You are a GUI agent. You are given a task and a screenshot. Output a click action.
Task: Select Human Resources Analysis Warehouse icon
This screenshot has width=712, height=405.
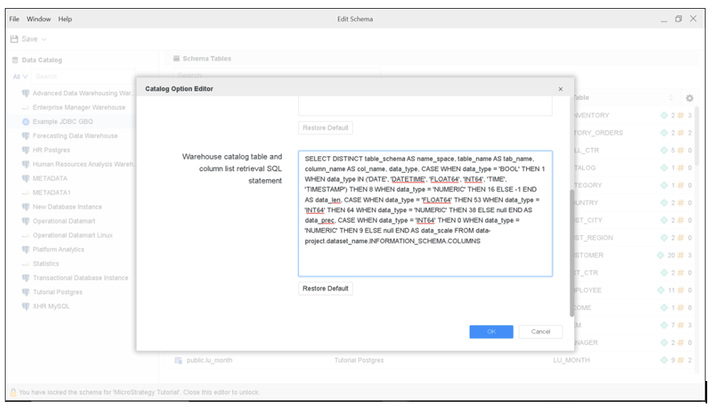pos(26,164)
